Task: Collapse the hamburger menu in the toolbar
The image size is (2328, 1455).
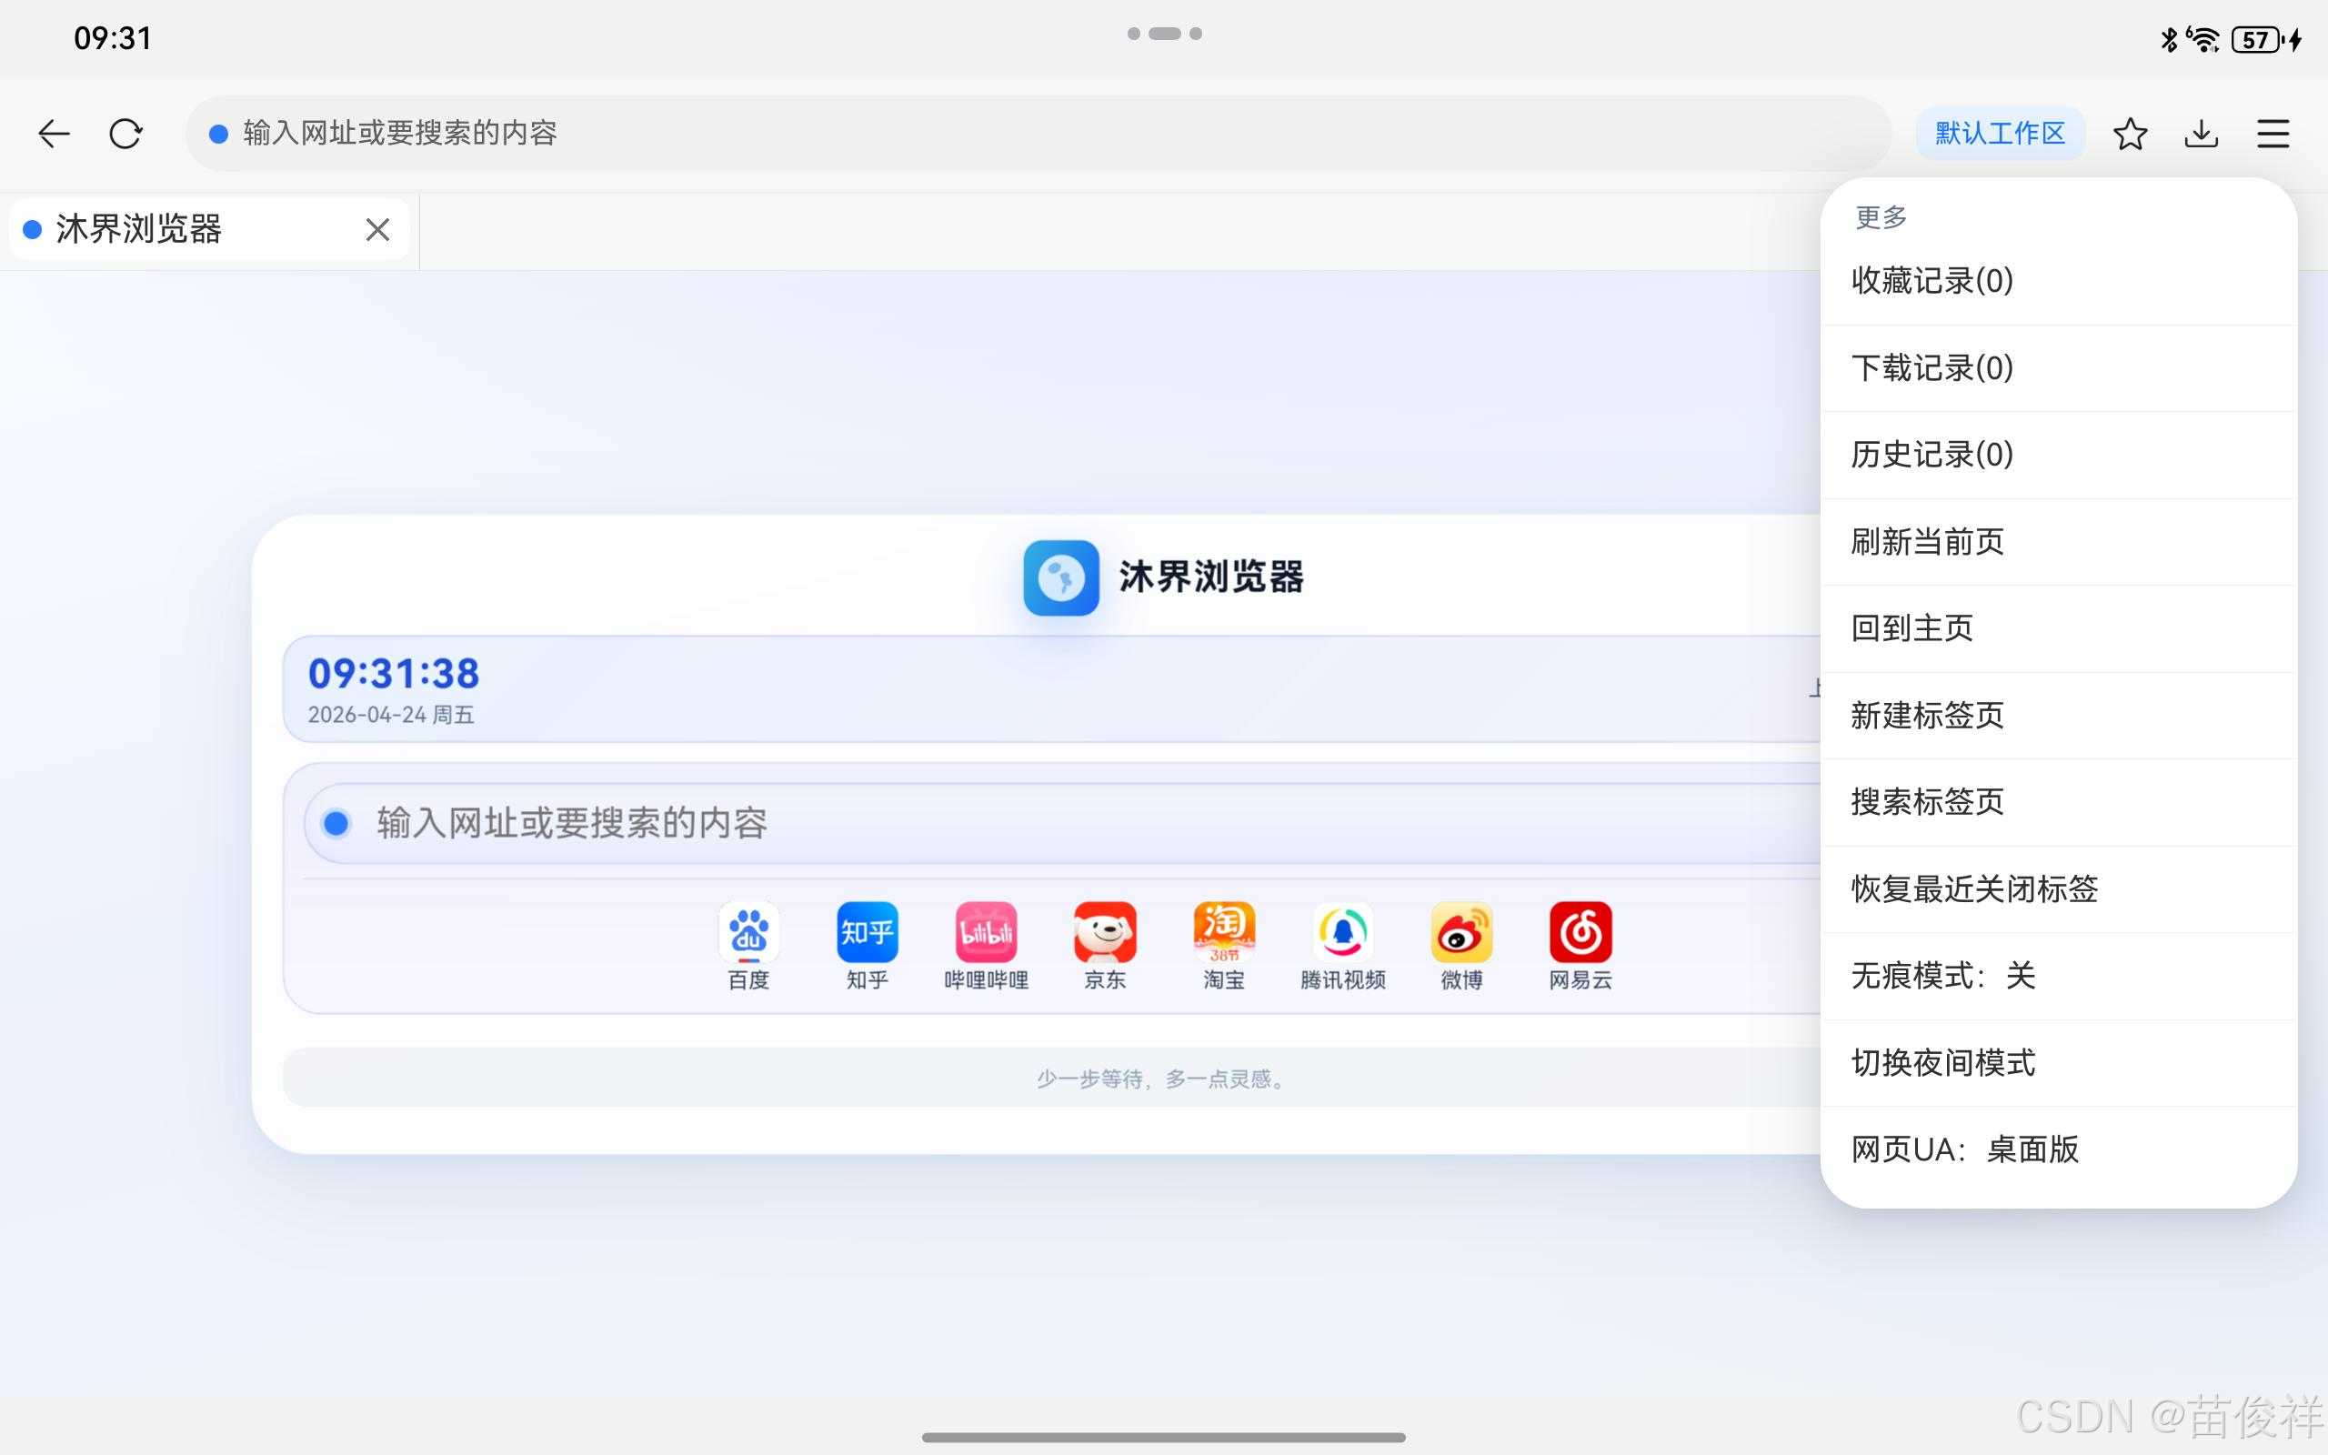Action: tap(2273, 133)
